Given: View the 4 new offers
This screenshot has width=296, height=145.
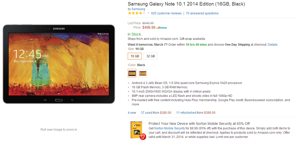Looking at the screenshot, I should coord(132,113).
